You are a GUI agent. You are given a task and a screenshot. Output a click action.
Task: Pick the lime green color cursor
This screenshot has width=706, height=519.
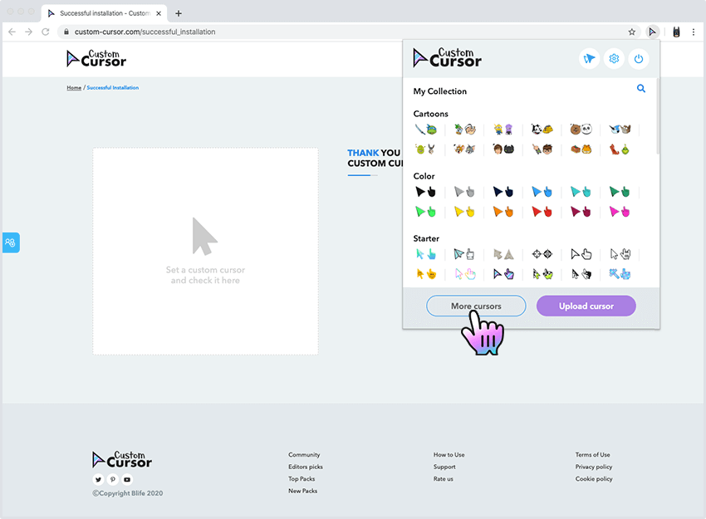[x=425, y=212]
